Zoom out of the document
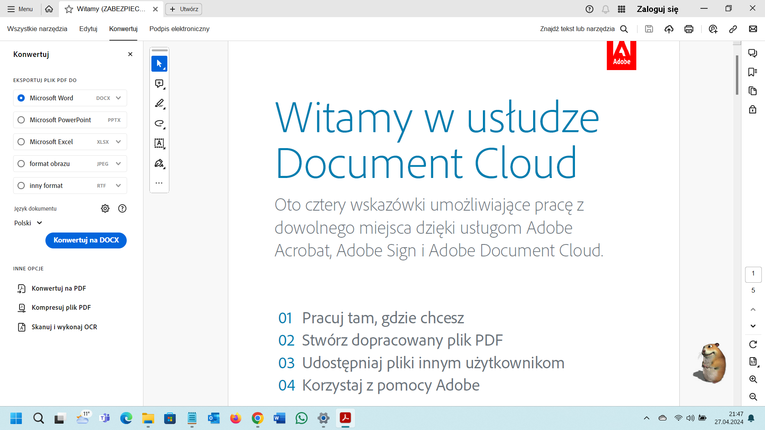 [753, 397]
